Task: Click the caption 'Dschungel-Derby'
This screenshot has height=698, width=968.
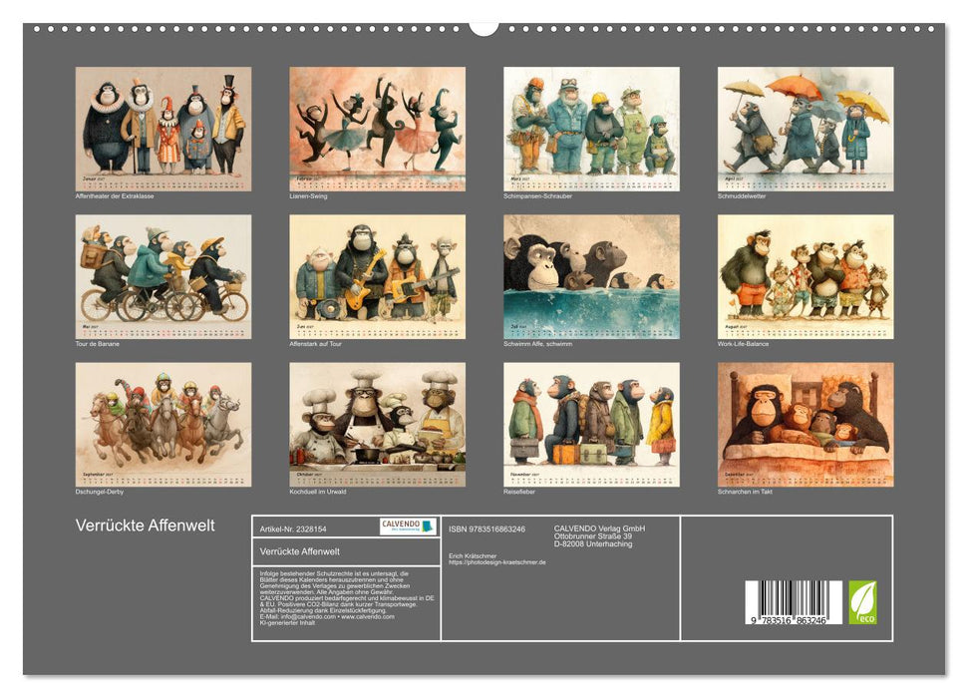Action: pyautogui.click(x=100, y=492)
